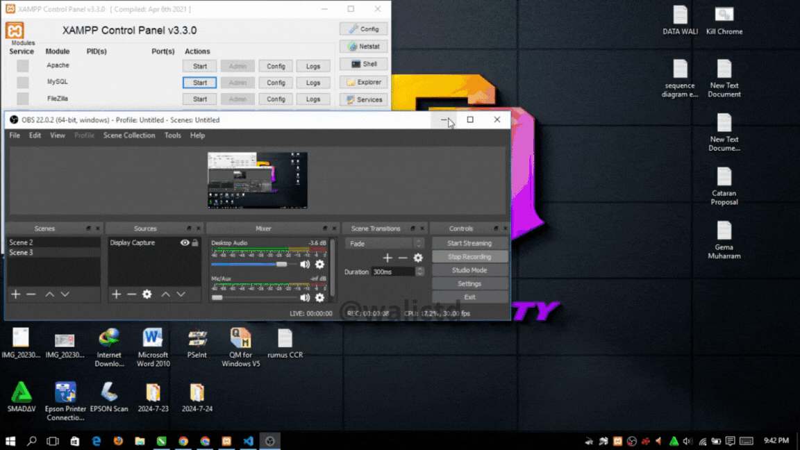Start MySQL module in XAMPP

[x=199, y=83]
